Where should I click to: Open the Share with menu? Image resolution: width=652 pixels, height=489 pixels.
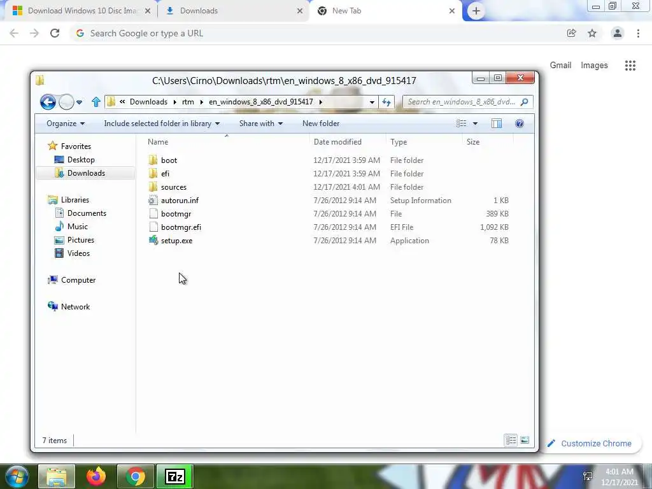[260, 124]
